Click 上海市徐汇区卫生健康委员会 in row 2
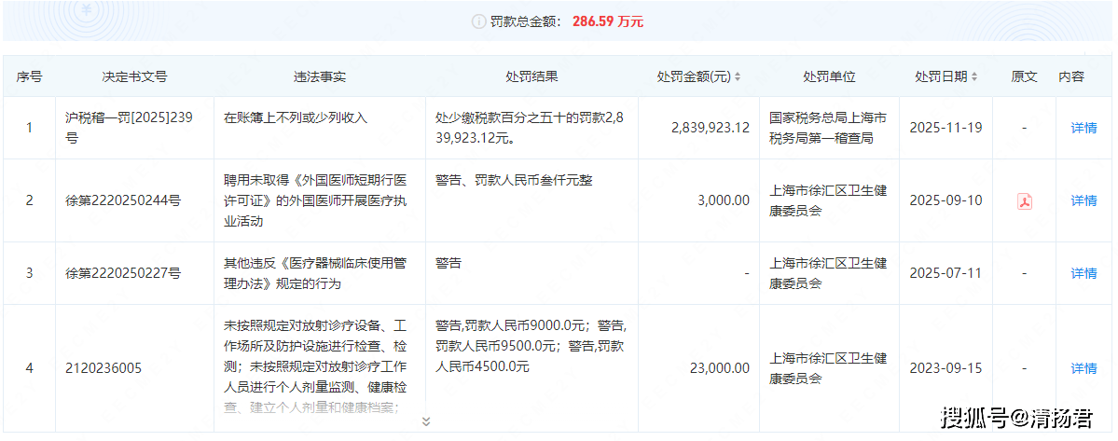 click(829, 200)
